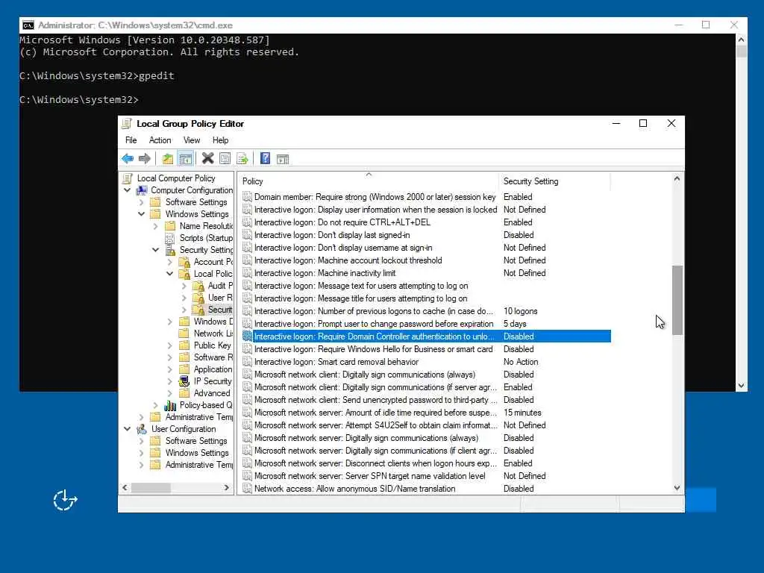Click the Up one level folder icon
The height and width of the screenshot is (573, 764).
[168, 159]
